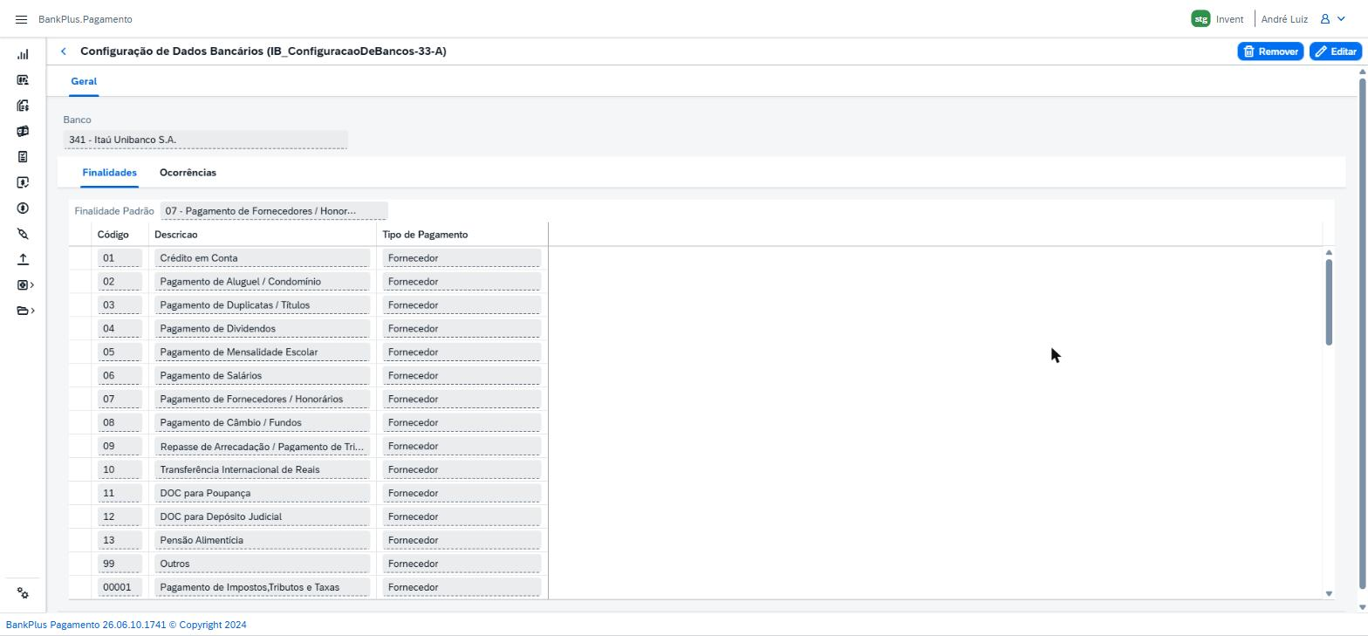Click the Crédito em Conta description cell
This screenshot has width=1368, height=636.
coord(263,258)
